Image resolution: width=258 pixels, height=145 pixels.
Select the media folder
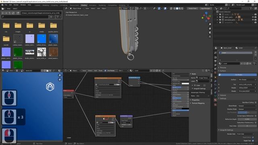coord(42,27)
